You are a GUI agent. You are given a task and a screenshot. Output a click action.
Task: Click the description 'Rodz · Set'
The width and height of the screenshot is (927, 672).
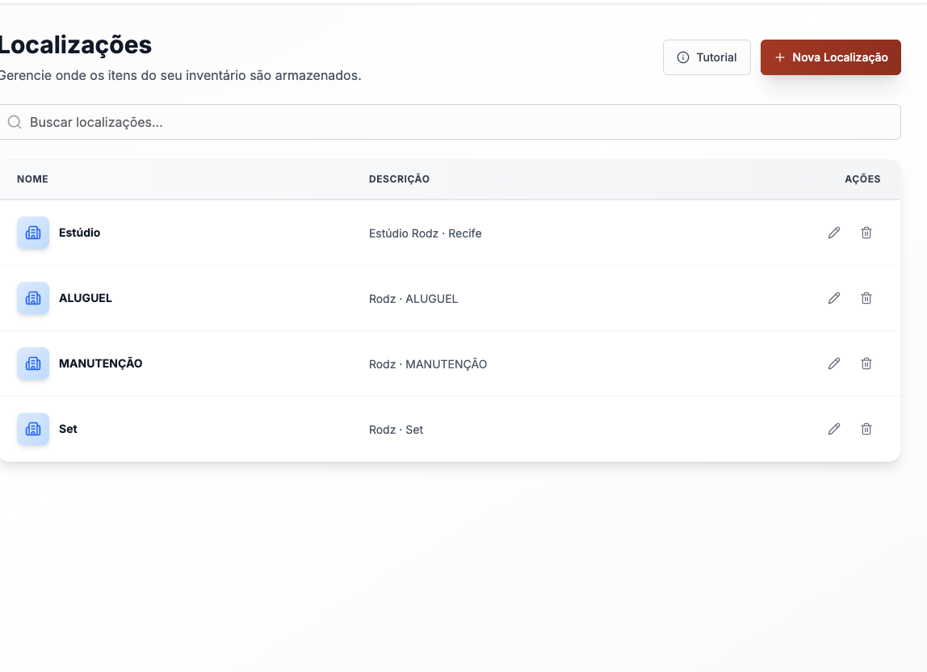coord(396,430)
